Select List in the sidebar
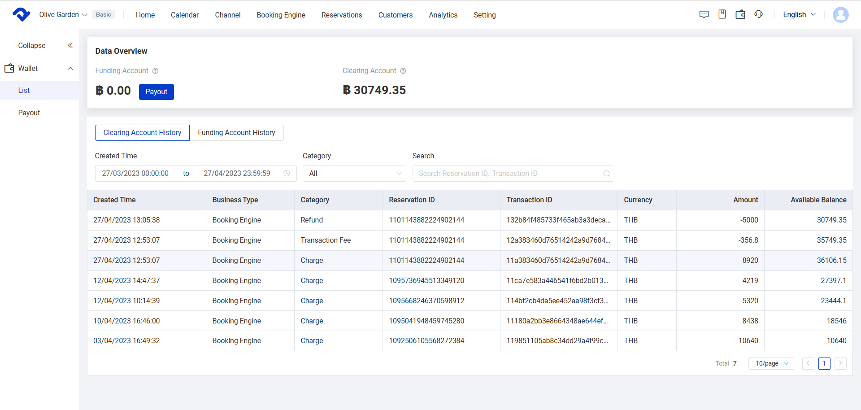 pos(39,91)
